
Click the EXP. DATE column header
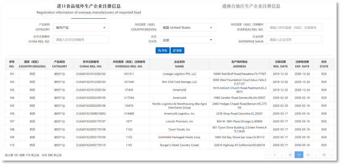coord(302,64)
